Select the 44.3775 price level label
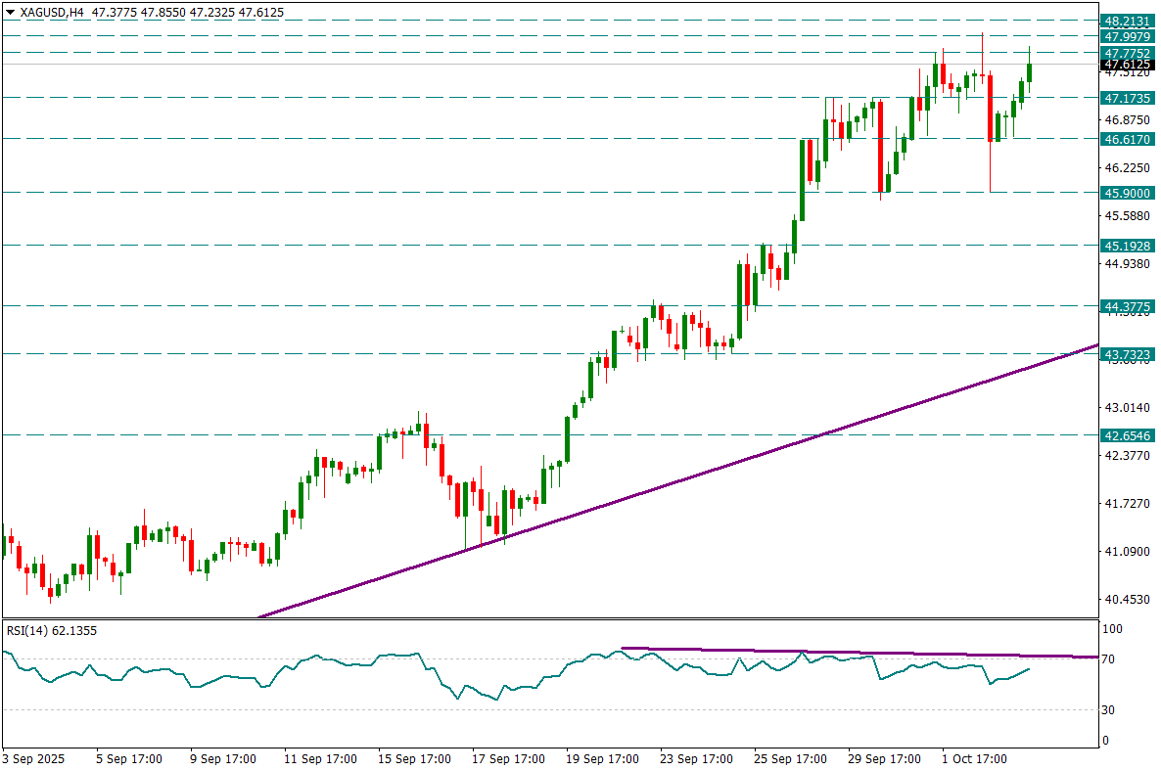 (x=1126, y=306)
